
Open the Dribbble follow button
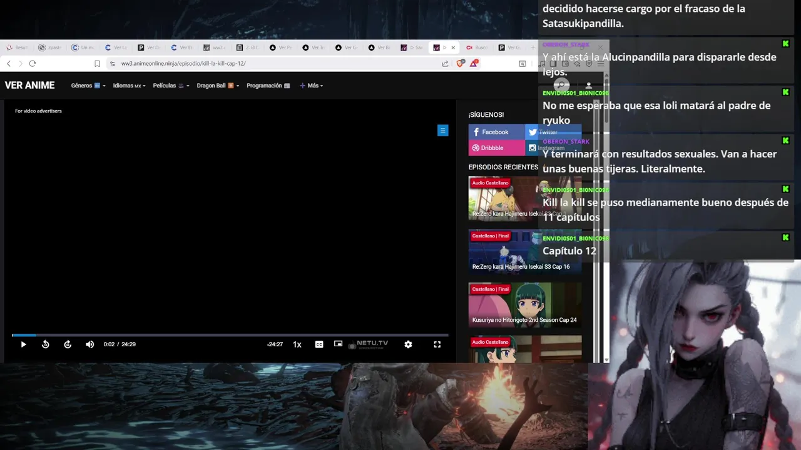pos(496,147)
